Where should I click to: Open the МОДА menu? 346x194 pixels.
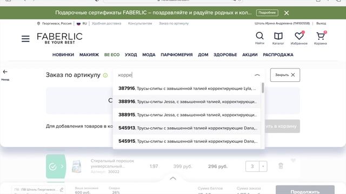[149, 55]
